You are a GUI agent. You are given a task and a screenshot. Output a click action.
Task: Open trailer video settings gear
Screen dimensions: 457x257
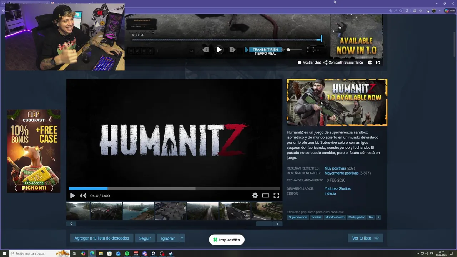(x=255, y=196)
